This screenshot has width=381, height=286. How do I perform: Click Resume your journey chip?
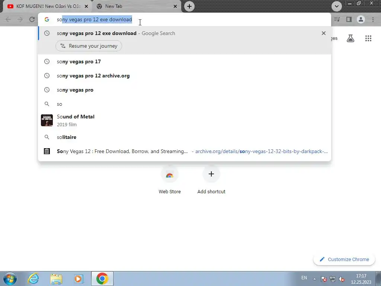pos(89,46)
